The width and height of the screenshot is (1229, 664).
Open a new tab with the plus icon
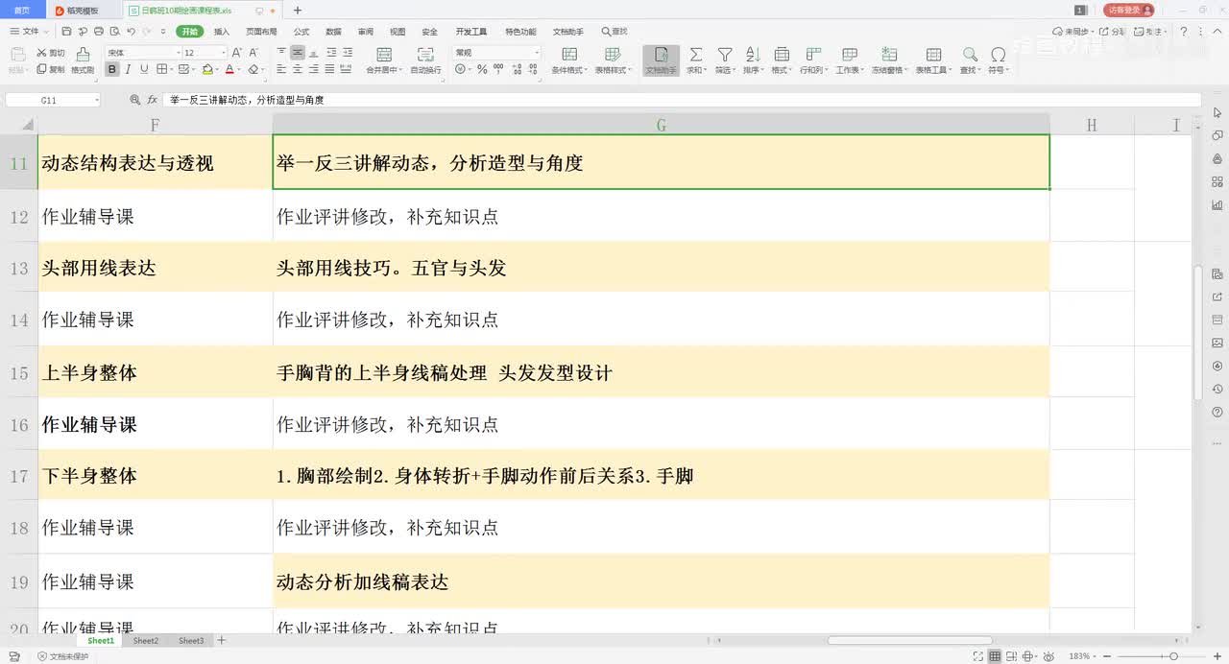click(x=298, y=11)
